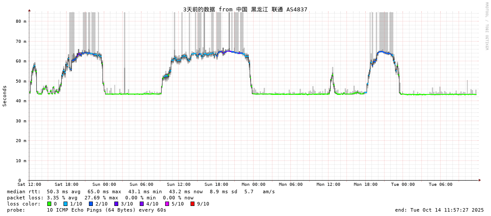Click the graph title with AS4837

(x=245, y=9)
